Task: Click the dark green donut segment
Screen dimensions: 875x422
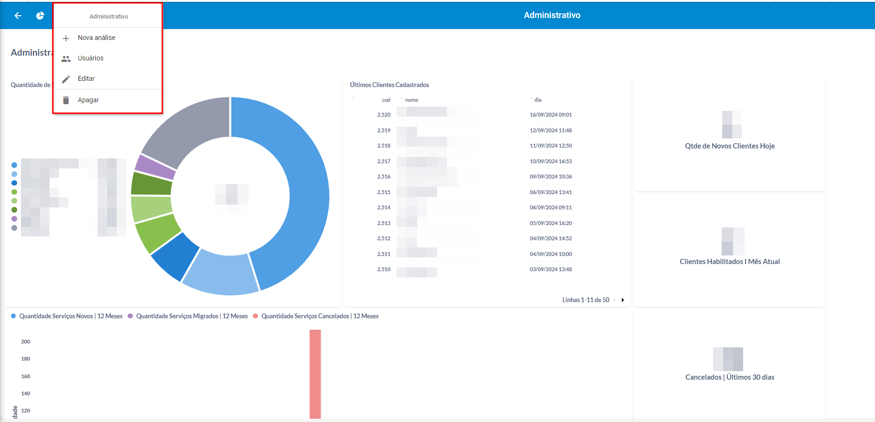Action: [x=151, y=185]
